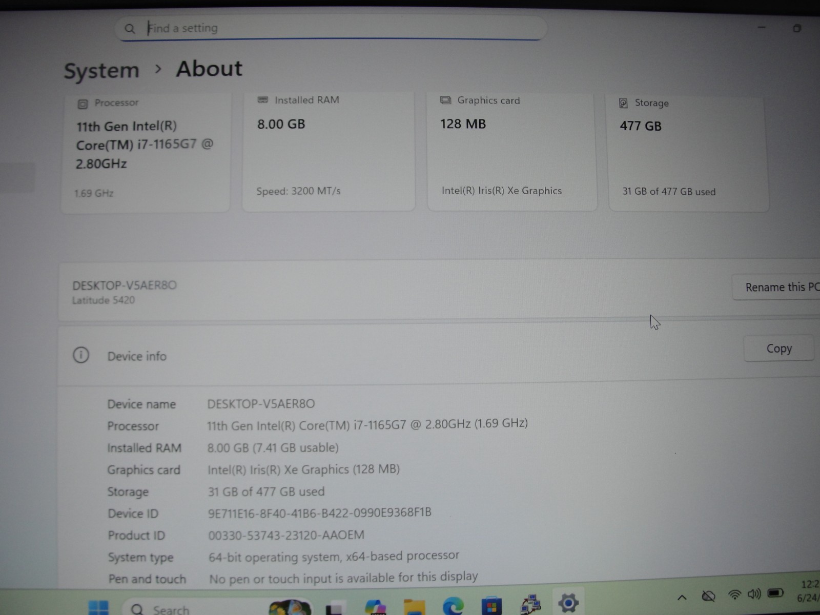Restore the Settings window
The height and width of the screenshot is (615, 820).
pyautogui.click(x=797, y=28)
